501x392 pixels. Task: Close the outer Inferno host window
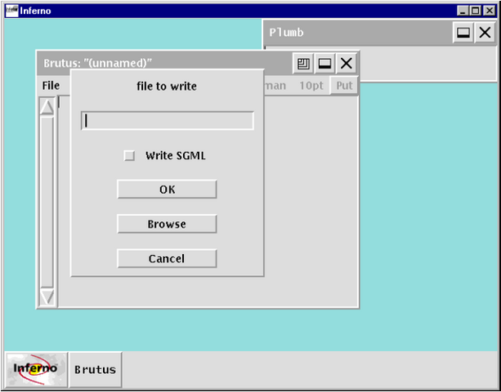tap(489, 11)
